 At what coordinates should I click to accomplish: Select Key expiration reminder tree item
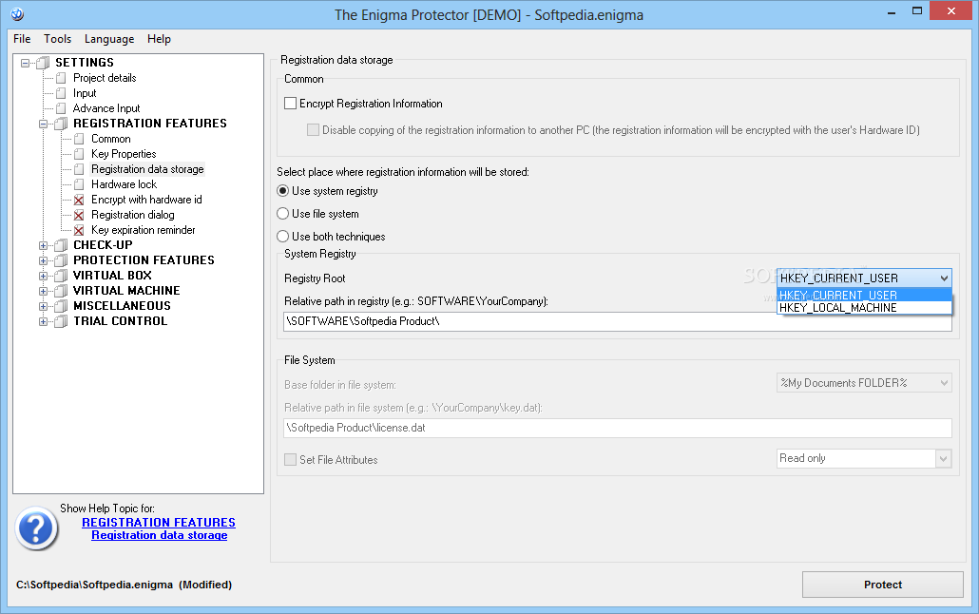(143, 230)
